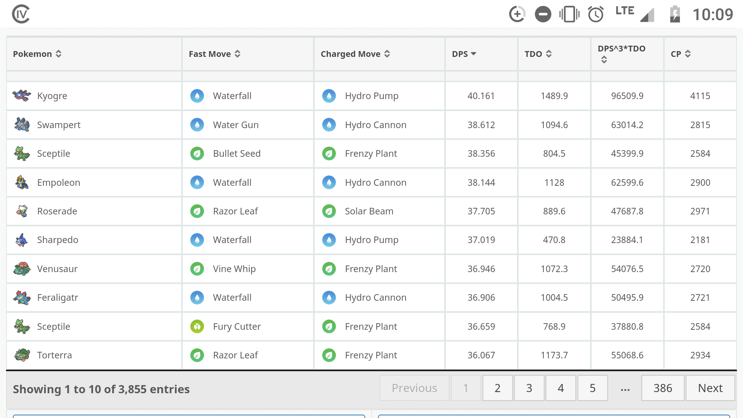
Task: Tap the do-not-disturb status icon
Action: coord(543,14)
